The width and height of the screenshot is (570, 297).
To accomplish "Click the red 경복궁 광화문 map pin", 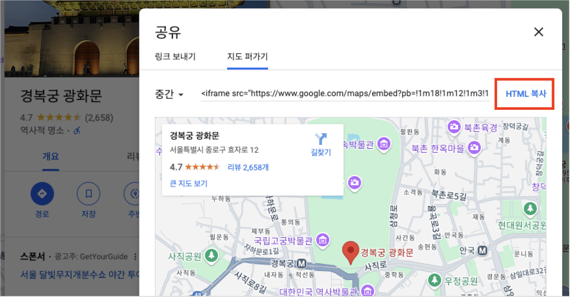I will [350, 252].
